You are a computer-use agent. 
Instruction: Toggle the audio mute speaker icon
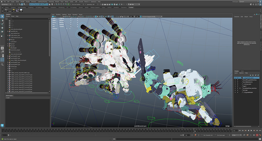point(254,135)
